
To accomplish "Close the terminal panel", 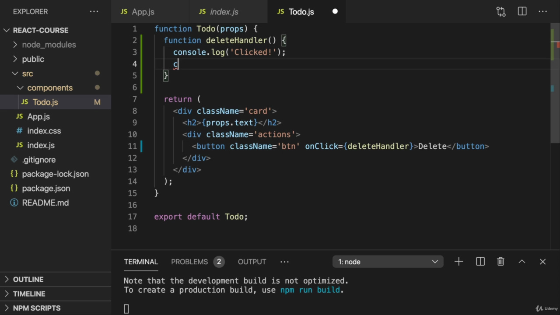I will pos(542,262).
